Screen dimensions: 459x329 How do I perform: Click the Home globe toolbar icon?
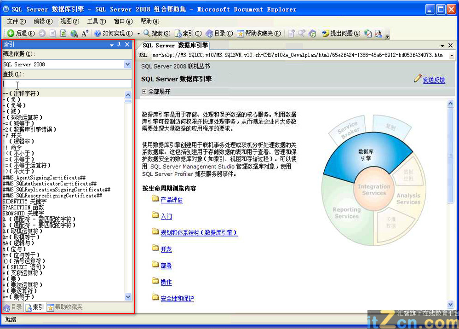[74, 34]
